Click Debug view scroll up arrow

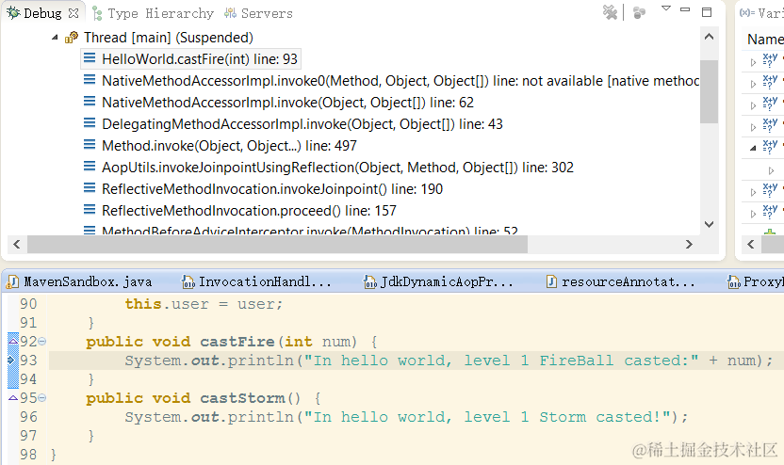[709, 37]
